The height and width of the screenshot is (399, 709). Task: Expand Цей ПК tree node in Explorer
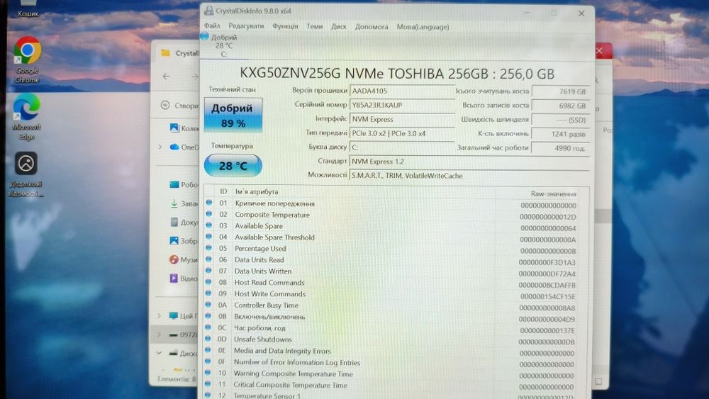pos(159,315)
